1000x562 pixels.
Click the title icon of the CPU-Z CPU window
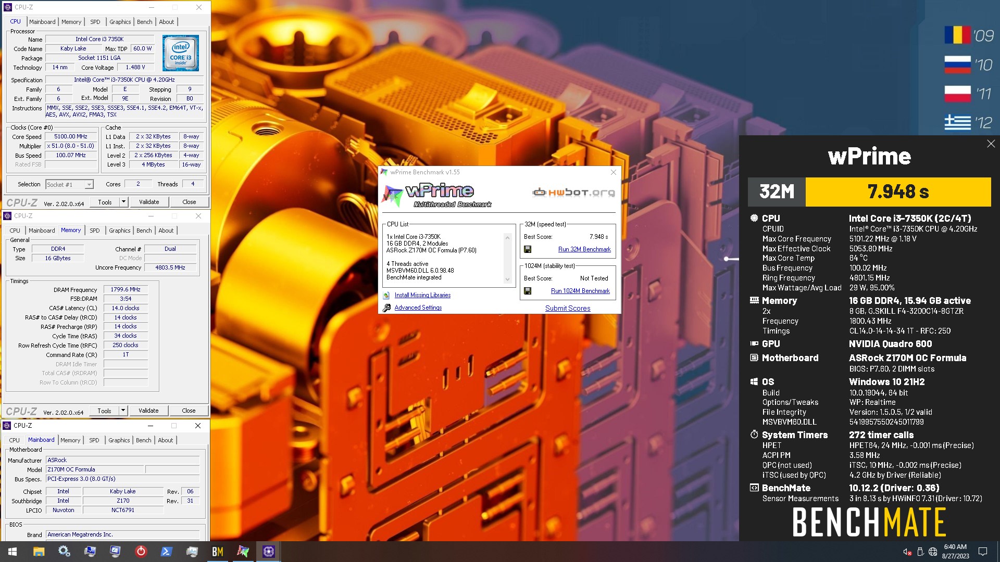pos(7,7)
